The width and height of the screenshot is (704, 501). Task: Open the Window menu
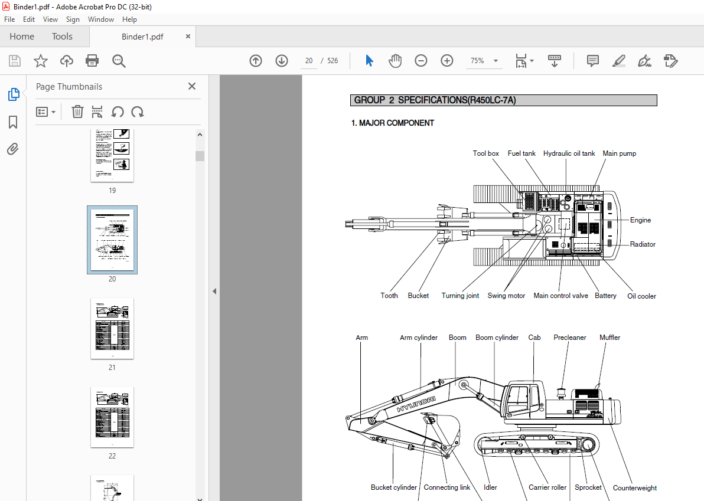tap(100, 19)
